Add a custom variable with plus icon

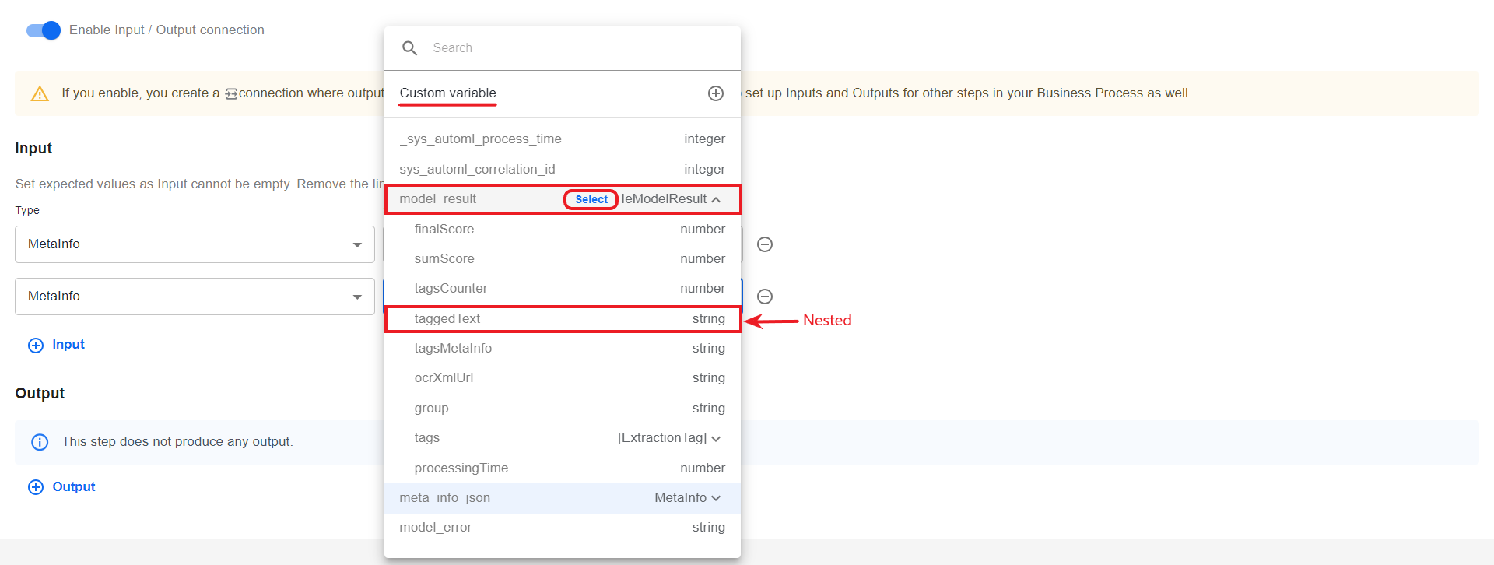pyautogui.click(x=716, y=93)
